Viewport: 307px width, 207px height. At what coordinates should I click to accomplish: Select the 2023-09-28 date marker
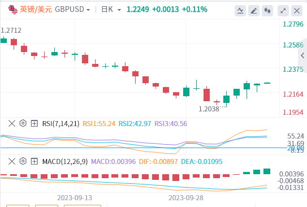coord(186,198)
